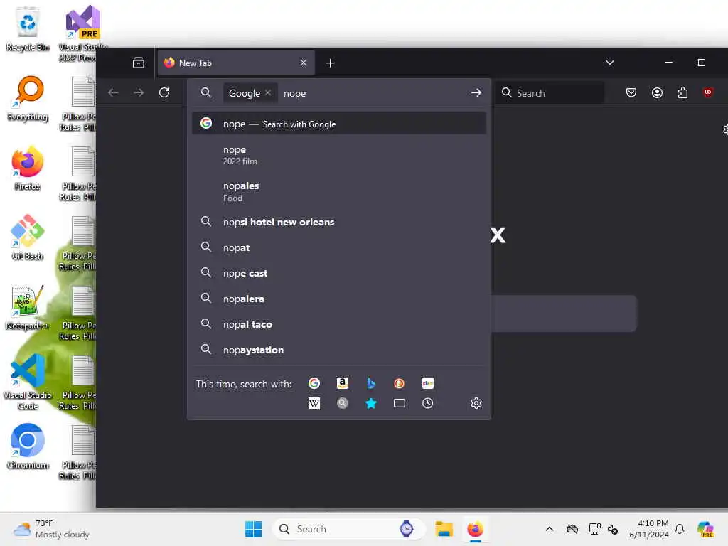Select 'nope 2022 film' suggestion

pos(339,155)
